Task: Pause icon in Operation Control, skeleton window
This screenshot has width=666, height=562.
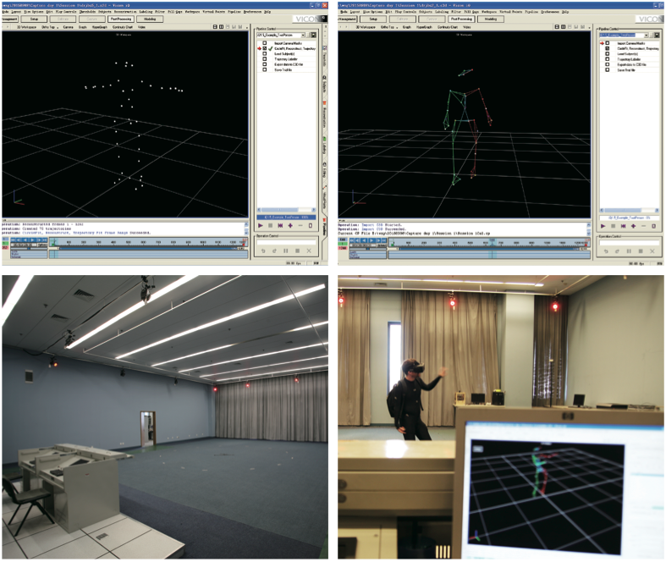Action: [629, 251]
